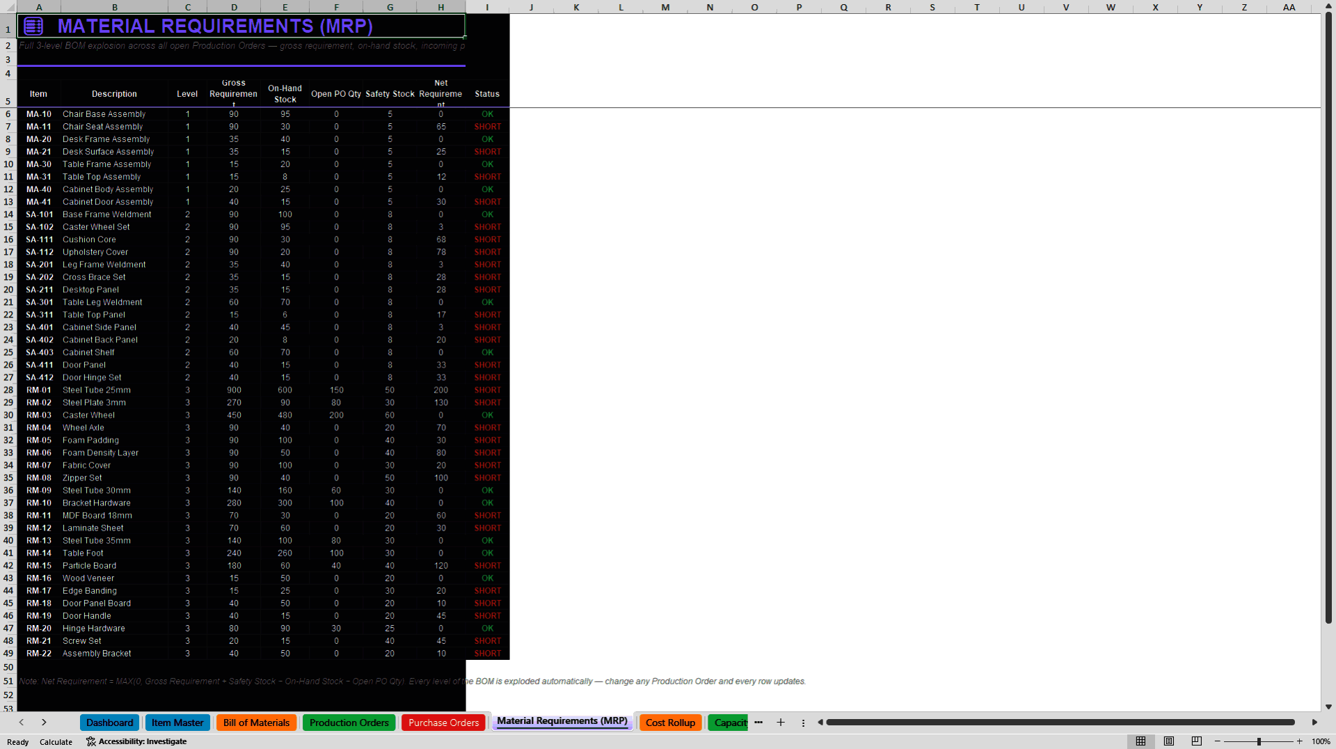Select the Foam Padding description cell
This screenshot has height=749, width=1336.
pos(114,440)
